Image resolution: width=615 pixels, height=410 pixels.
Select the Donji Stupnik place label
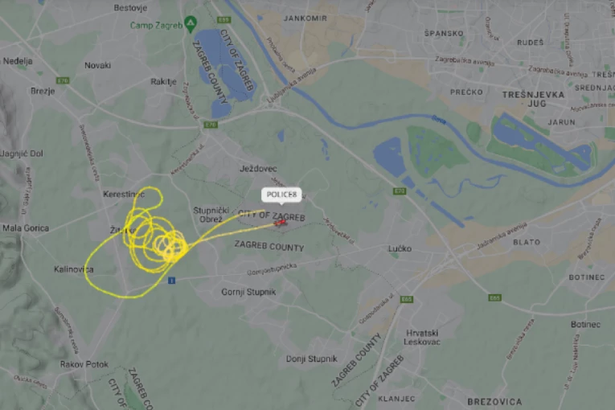(311, 359)
